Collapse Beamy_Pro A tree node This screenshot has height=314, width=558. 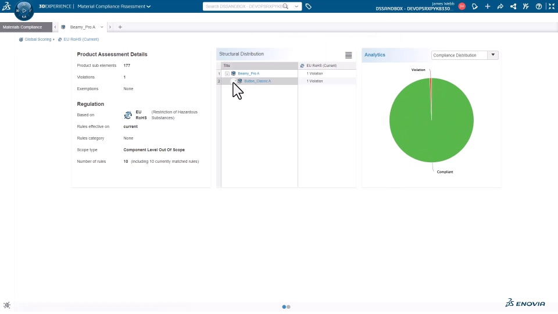tap(227, 74)
